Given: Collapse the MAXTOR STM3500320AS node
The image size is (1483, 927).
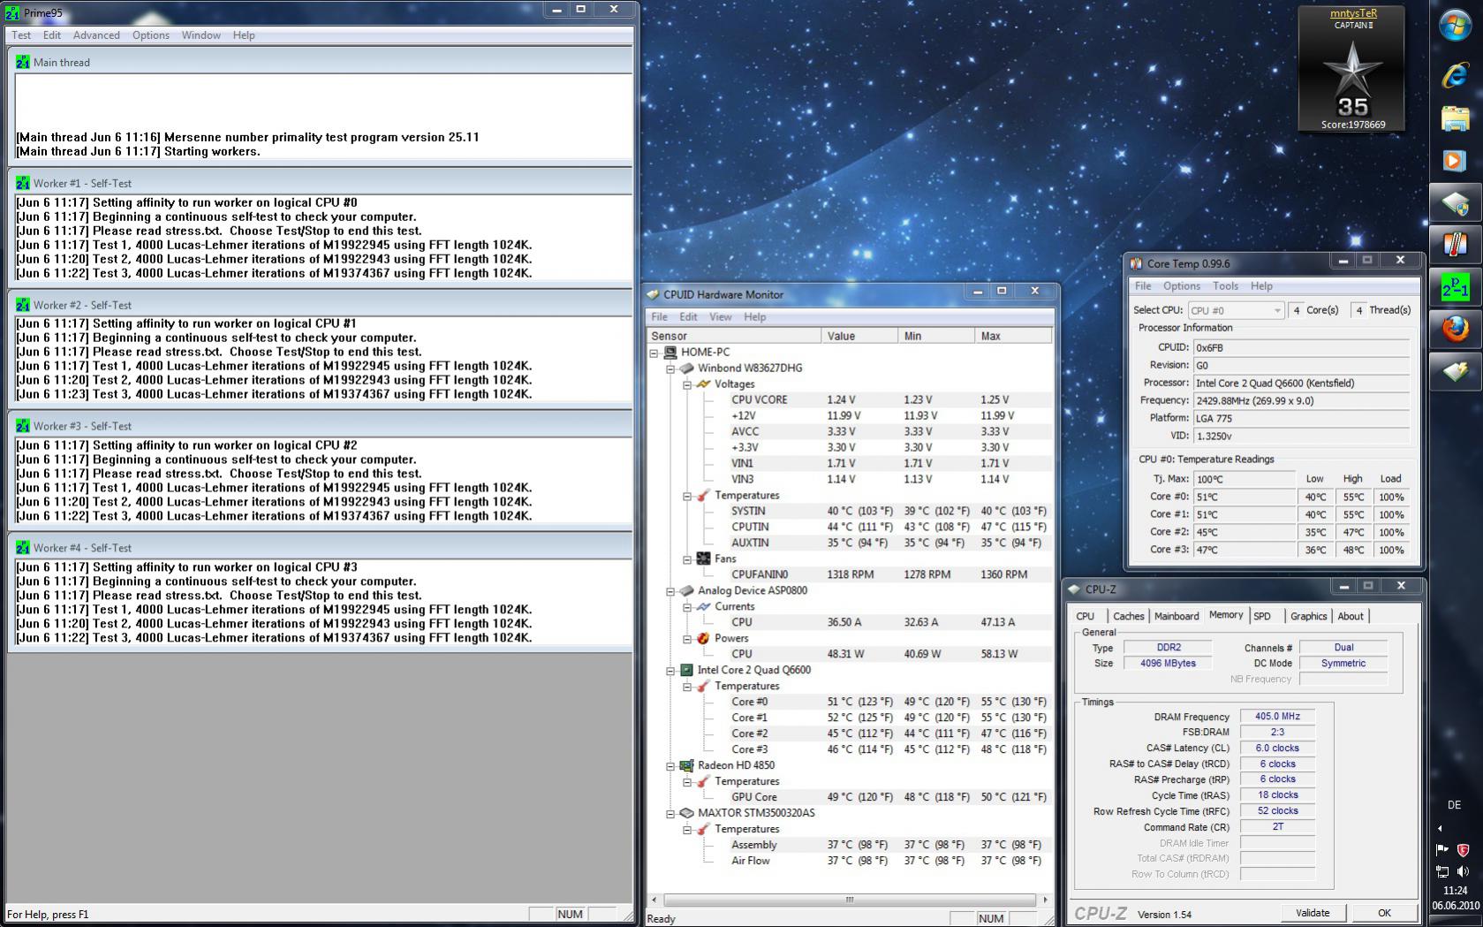Looking at the screenshot, I should [x=670, y=814].
